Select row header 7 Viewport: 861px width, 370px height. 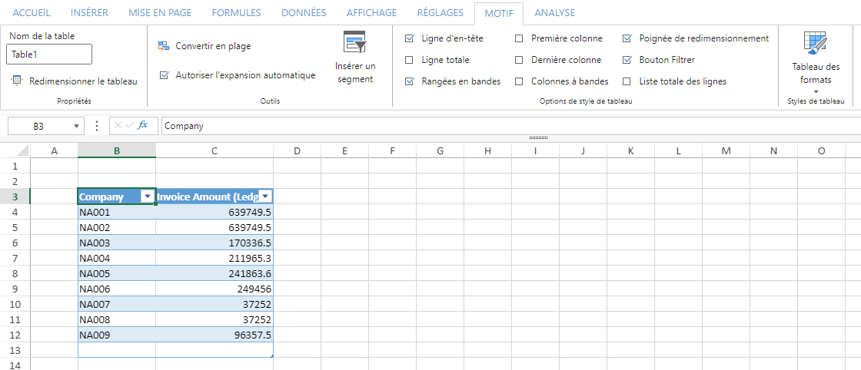coord(15,258)
